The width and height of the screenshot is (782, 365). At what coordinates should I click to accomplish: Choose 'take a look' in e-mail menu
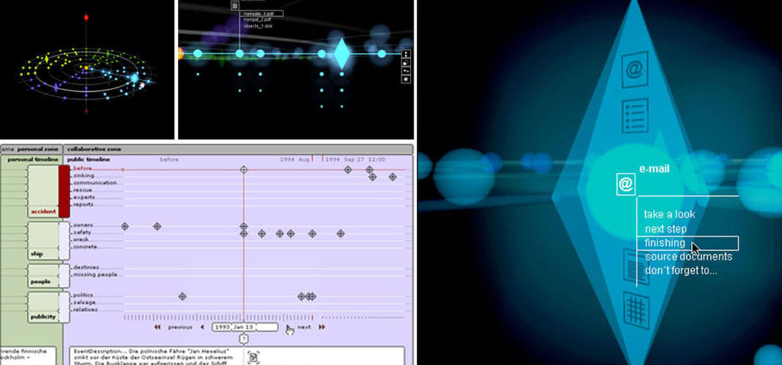tap(669, 214)
